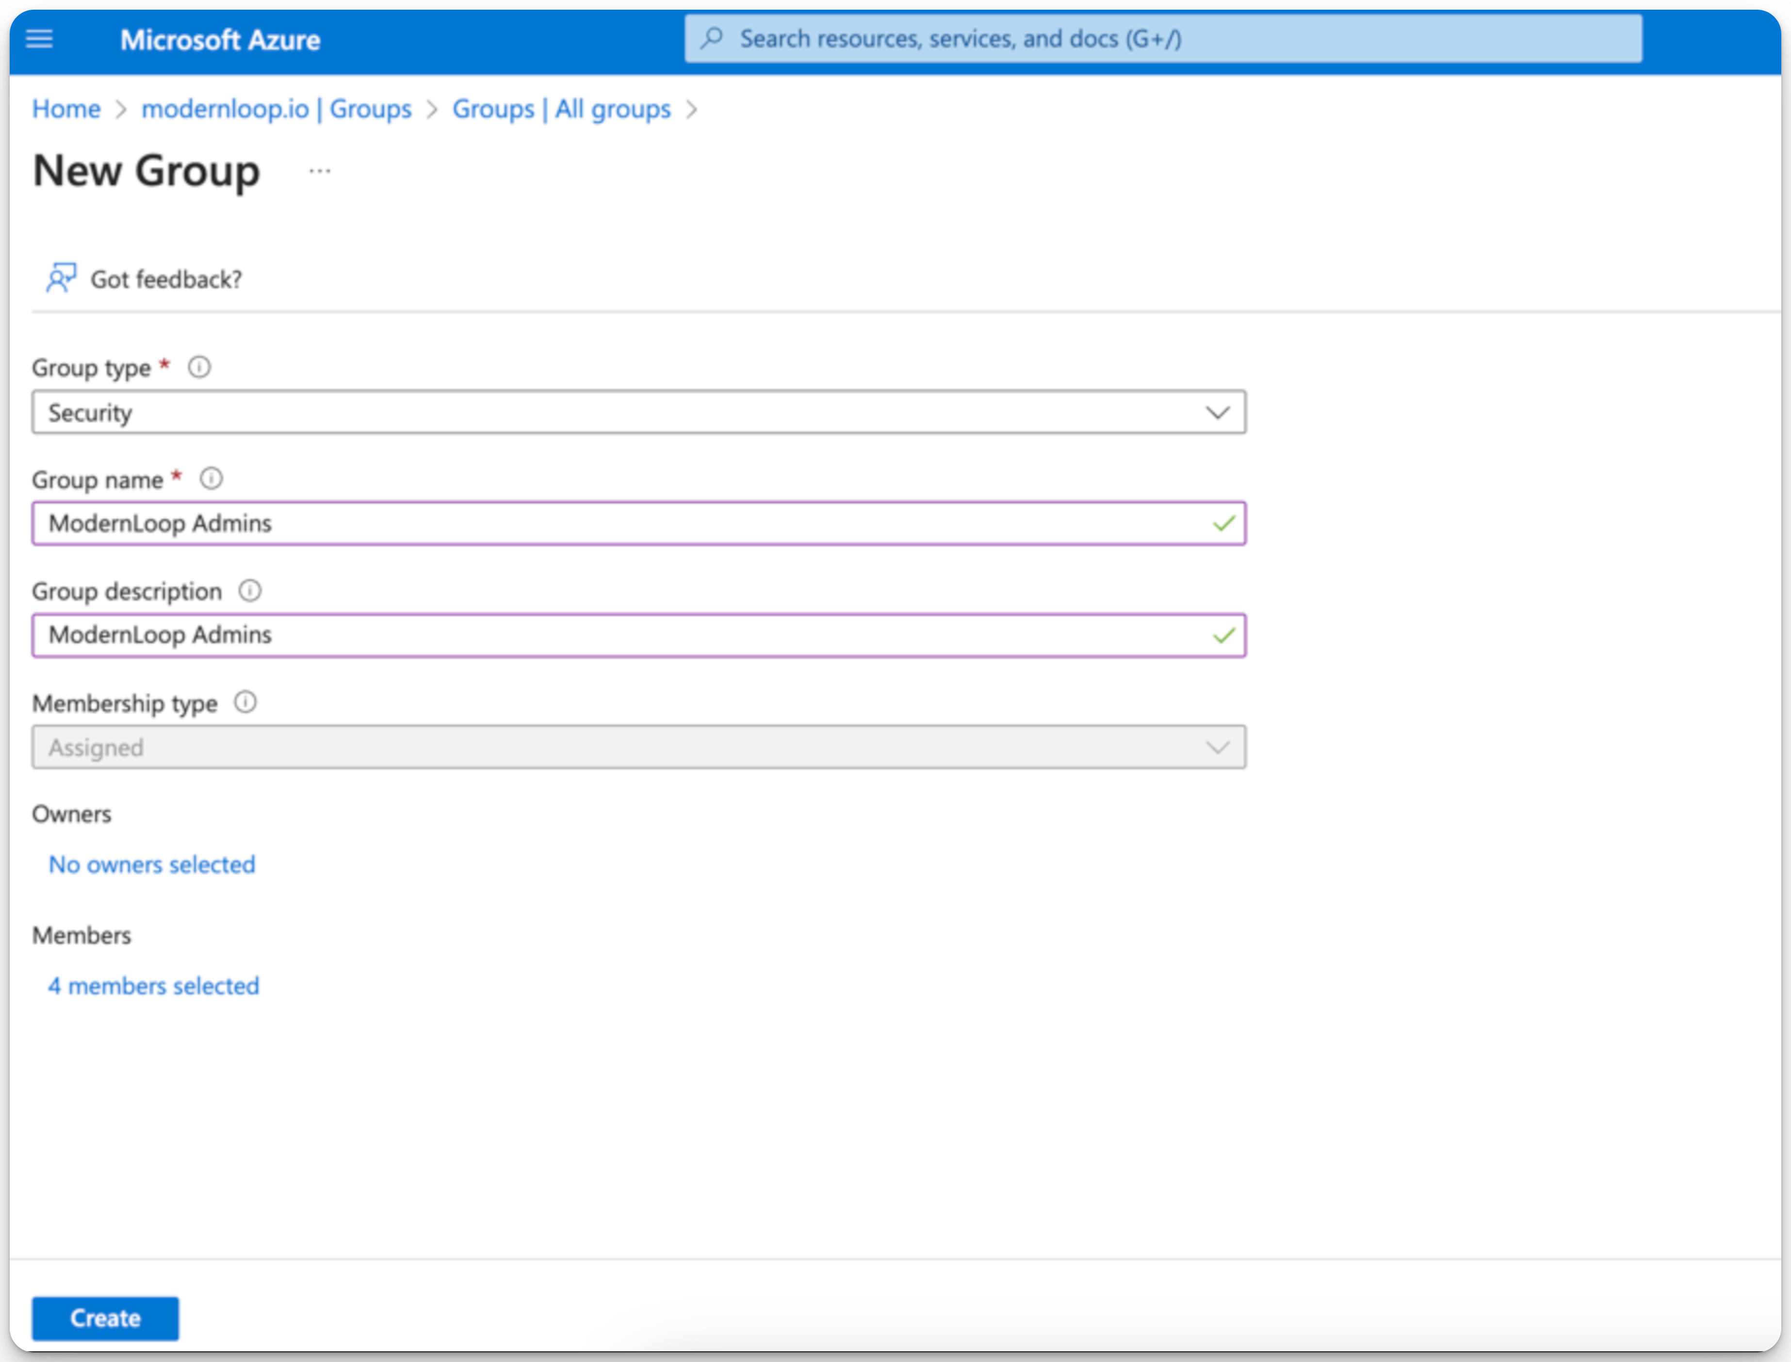Click the Members section heading
Screen dimensions: 1791x1362
click(82, 935)
